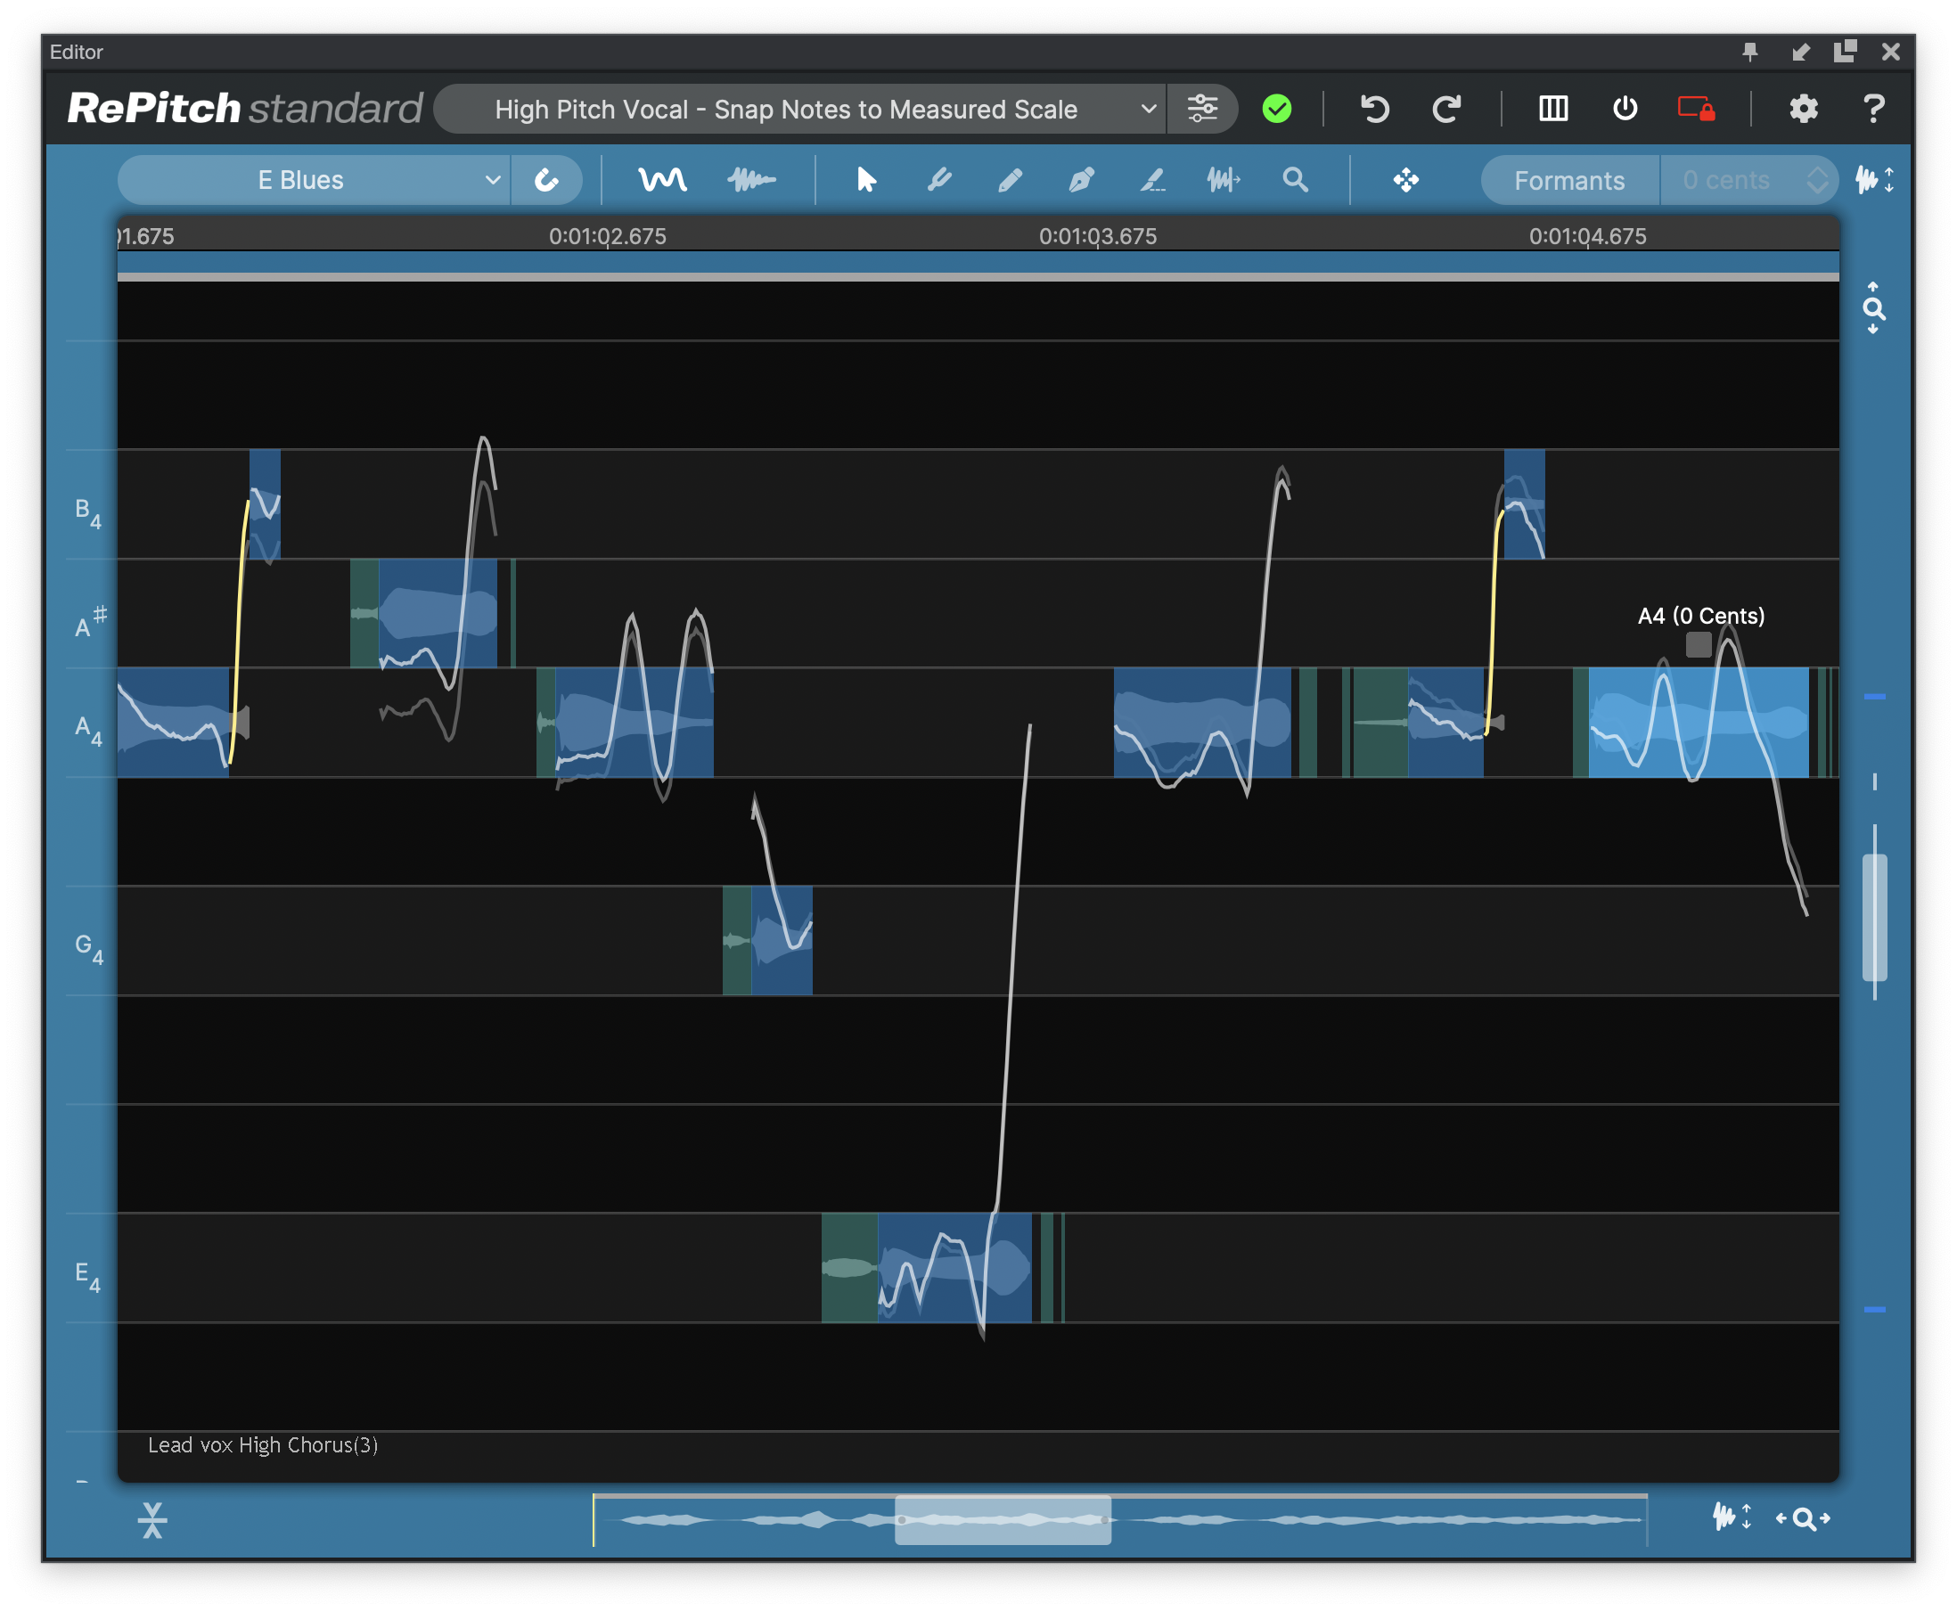This screenshot has width=1957, height=1611.
Task: Select the magnifier zoom tool in toolbar
Action: tap(1296, 179)
